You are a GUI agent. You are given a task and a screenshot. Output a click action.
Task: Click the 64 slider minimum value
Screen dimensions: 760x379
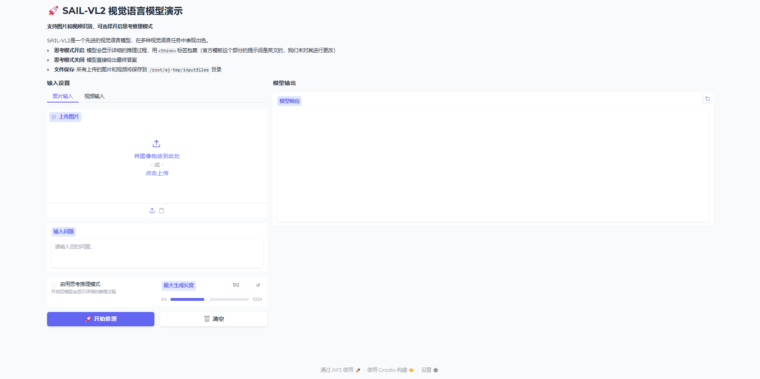pyautogui.click(x=164, y=299)
